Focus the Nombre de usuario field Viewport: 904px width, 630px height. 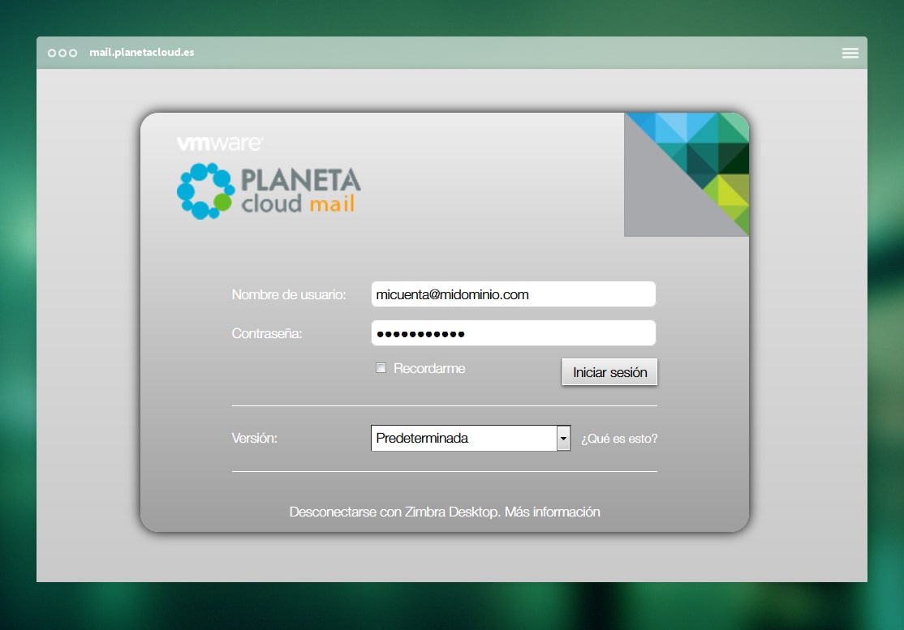513,294
